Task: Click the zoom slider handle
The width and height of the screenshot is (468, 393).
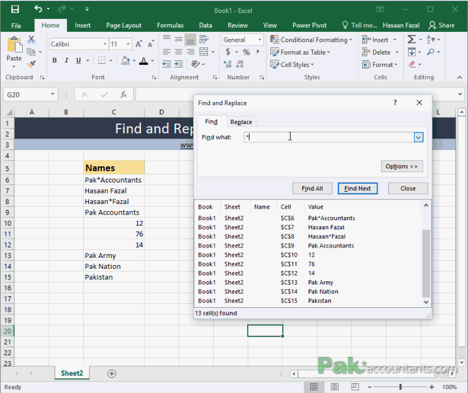Action: (400, 387)
